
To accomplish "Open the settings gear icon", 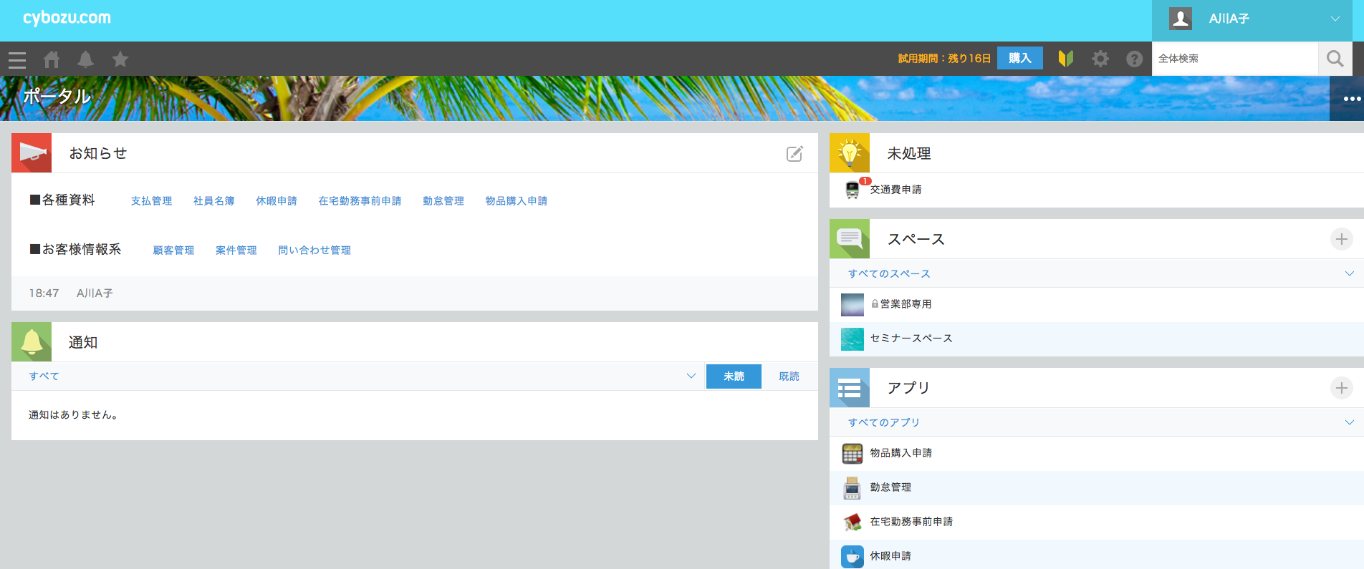I will click(1100, 59).
